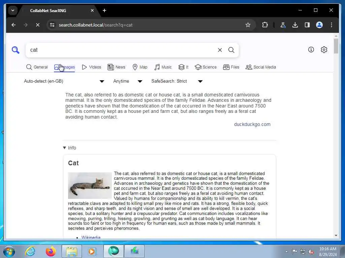Viewport: 345px width, 258px height.
Task: Open the Anytime time range dropdown
Action: click(x=128, y=81)
